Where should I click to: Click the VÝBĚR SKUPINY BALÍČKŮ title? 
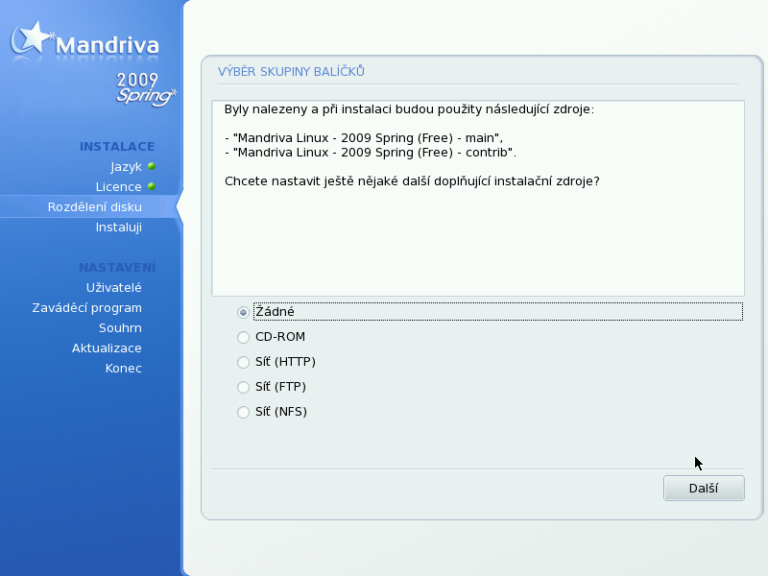[291, 71]
